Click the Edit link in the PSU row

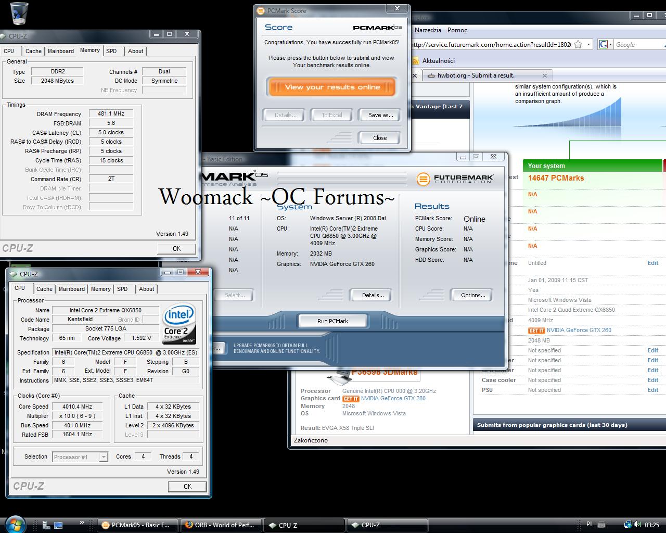pos(652,390)
